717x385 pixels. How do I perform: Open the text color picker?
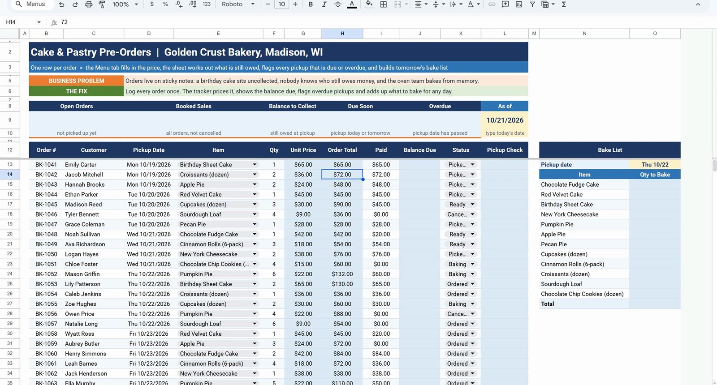[352, 4]
